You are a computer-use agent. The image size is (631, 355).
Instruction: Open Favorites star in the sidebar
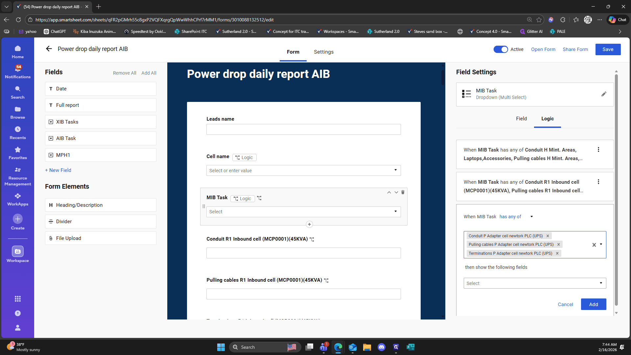(x=18, y=153)
